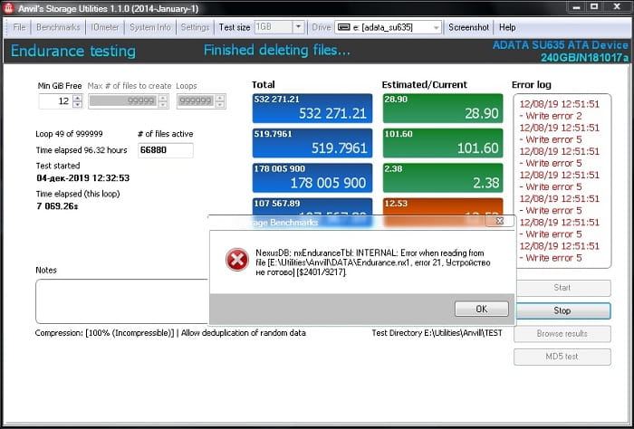634x429 pixels.
Task: Click the 'ADATA SU635 ATA Device' header text
Action: [561, 45]
